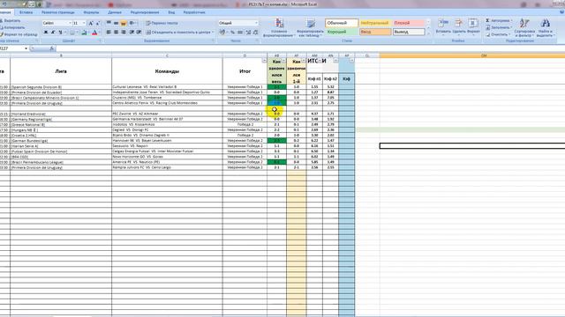The width and height of the screenshot is (565, 317).
Task: Open Форматировать как таблицу gallery
Action: click(310, 28)
